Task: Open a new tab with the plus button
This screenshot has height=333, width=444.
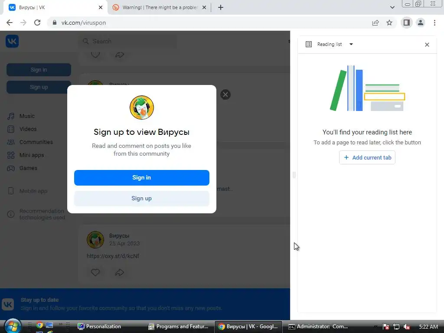Action: (x=221, y=7)
